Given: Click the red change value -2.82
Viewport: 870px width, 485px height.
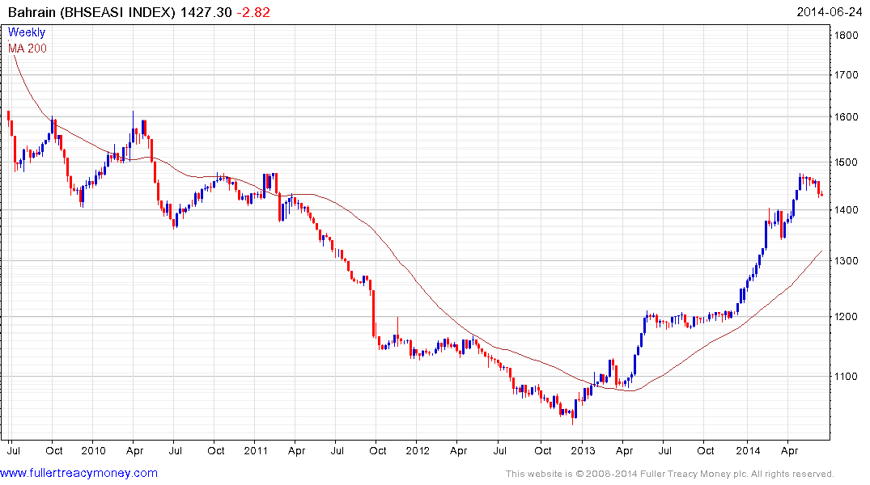Looking at the screenshot, I should click(x=253, y=12).
